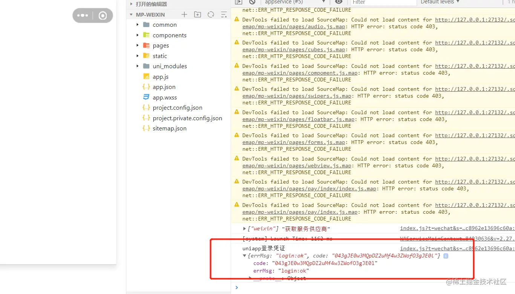Expand the components folder
The width and height of the screenshot is (515, 294).
[138, 35]
